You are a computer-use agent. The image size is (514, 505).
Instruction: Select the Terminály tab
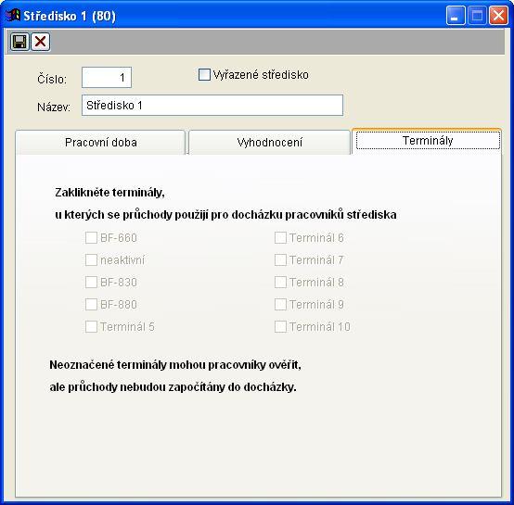[x=428, y=141]
